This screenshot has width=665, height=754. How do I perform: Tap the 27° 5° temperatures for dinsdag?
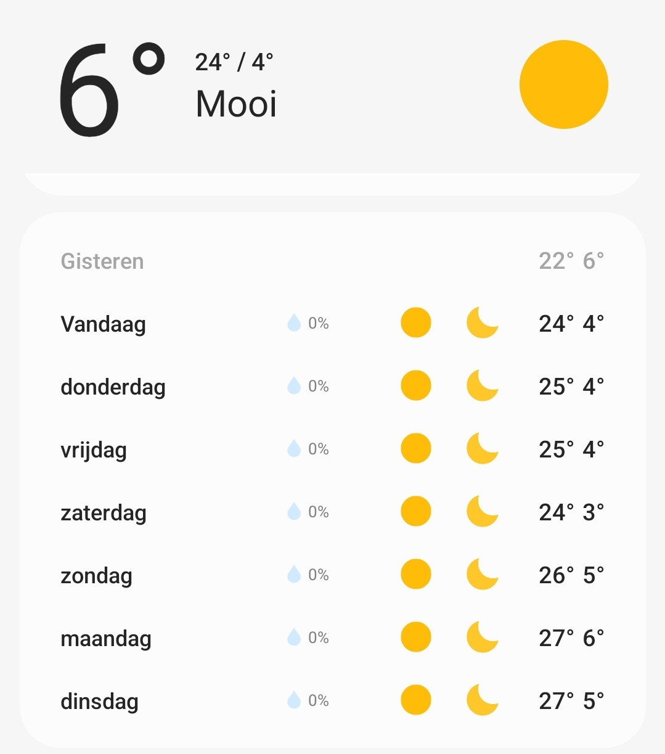[571, 701]
